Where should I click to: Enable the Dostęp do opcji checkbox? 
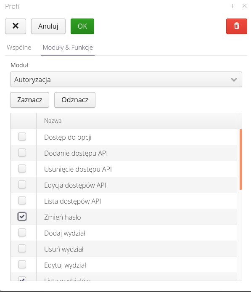(x=22, y=137)
